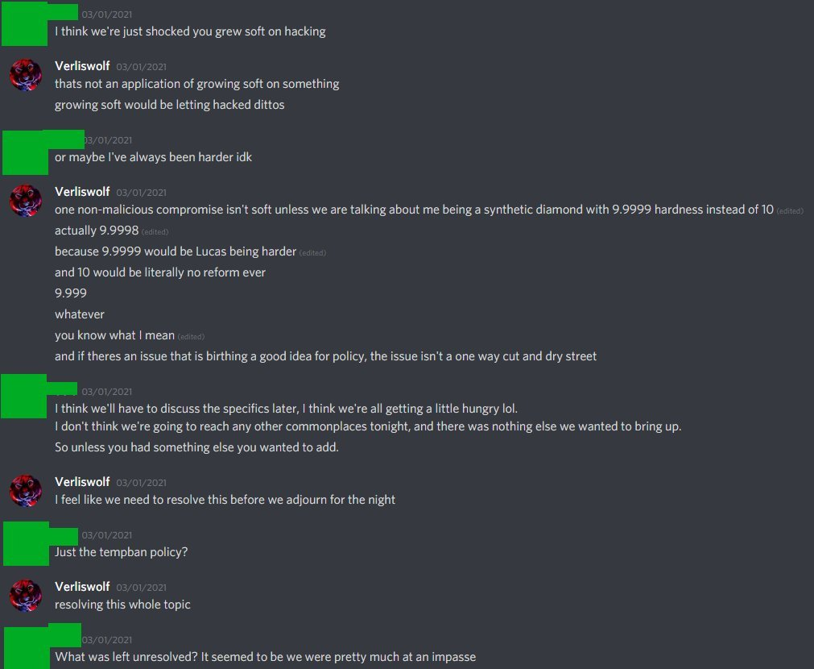The image size is (814, 669).
Task: Click Verliswolf's avatar beside the "adjourn for the night" message
Action: coord(26,491)
